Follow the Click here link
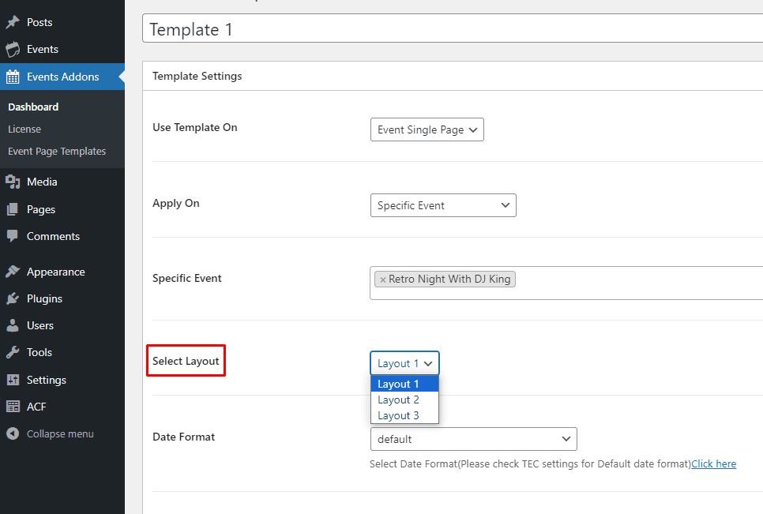 [x=713, y=464]
